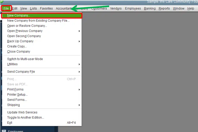Expand Send Company File submenu
Viewport: 198px width, 132px height.
[x=42, y=72]
